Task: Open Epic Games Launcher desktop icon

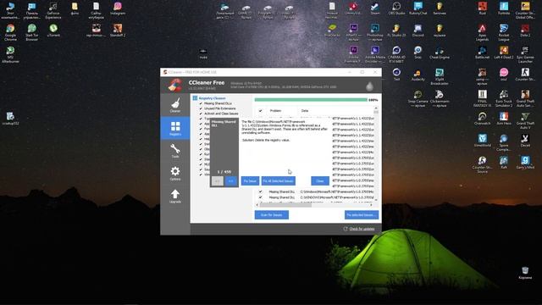Action: point(525,54)
